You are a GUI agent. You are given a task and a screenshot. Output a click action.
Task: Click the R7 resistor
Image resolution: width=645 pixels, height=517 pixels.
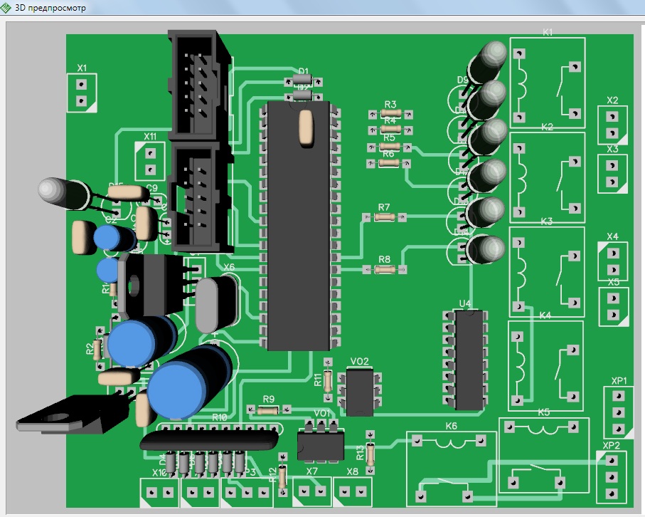[384, 216]
